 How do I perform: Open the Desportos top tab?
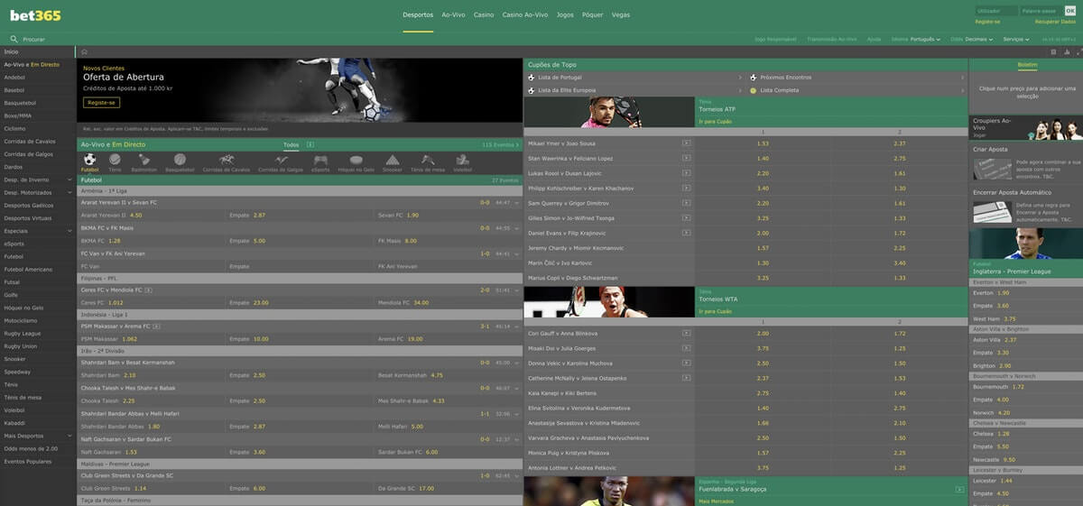tap(418, 15)
